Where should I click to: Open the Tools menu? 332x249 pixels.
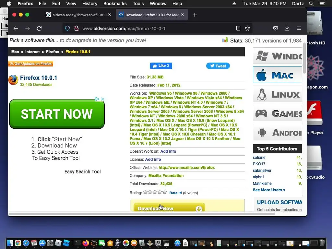pos(138,4)
